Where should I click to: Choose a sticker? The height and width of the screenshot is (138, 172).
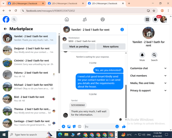pyautogui.click(x=74, y=127)
